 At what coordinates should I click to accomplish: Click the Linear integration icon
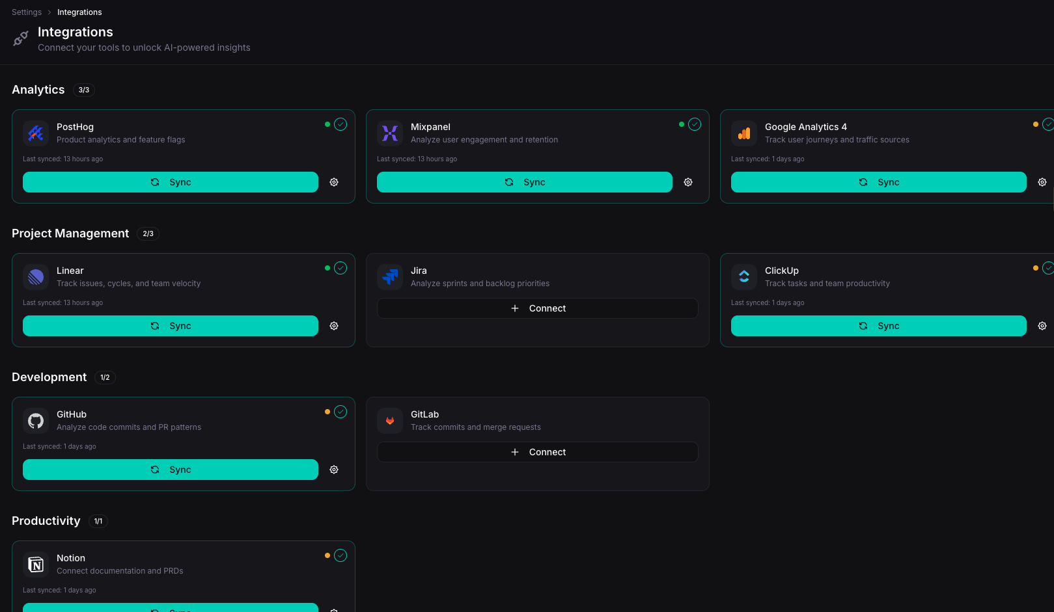[36, 277]
